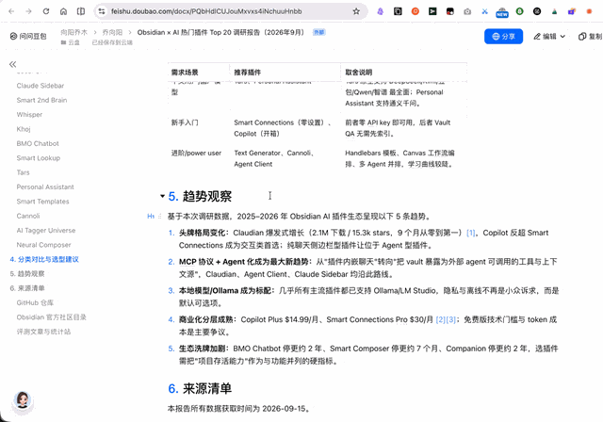Jump to 评测文章与统计站 in outline
Image resolution: width=603 pixels, height=422 pixels.
click(43, 332)
